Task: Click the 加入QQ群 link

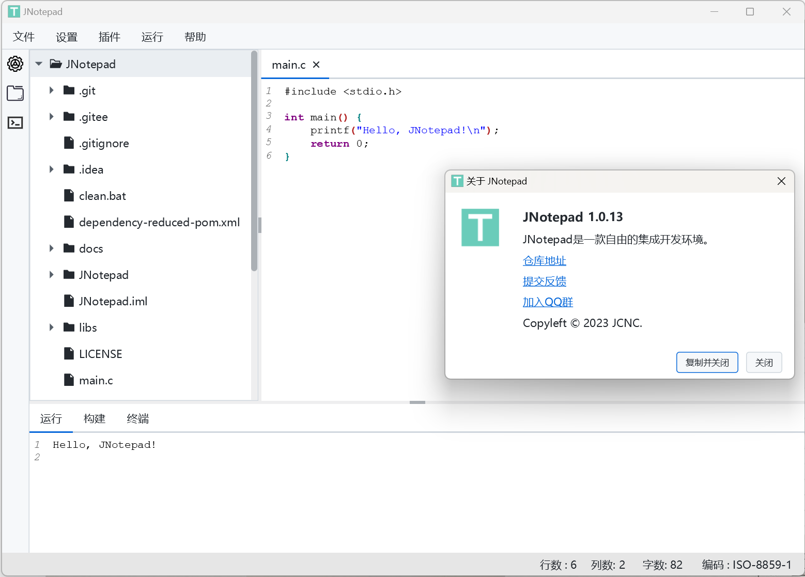Action: pos(548,302)
